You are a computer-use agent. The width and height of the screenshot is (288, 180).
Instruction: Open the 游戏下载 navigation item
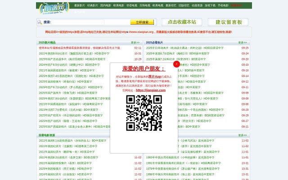210,5
